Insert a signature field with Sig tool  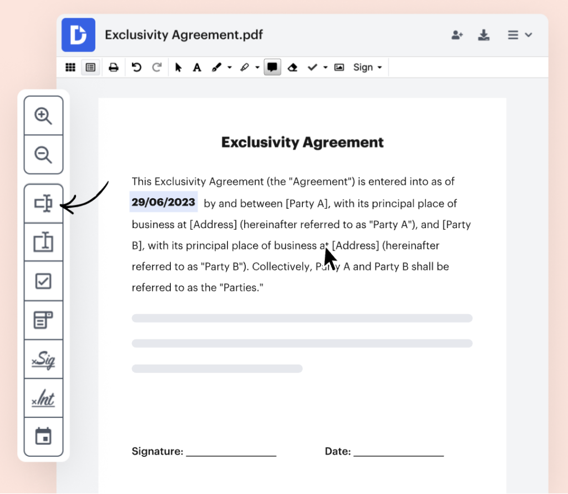point(43,360)
